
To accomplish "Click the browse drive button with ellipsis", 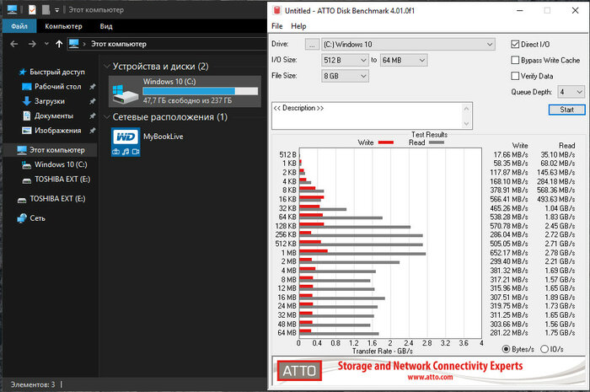I will pyautogui.click(x=312, y=45).
